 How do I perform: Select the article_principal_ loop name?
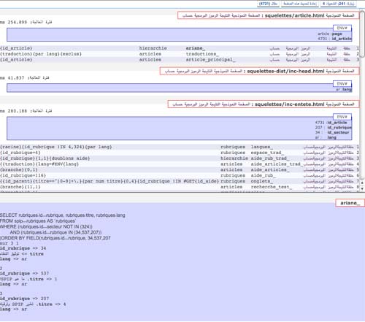pos(210,59)
